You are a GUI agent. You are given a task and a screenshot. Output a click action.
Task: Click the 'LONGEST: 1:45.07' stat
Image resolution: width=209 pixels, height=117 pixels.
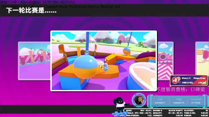(168, 116)
